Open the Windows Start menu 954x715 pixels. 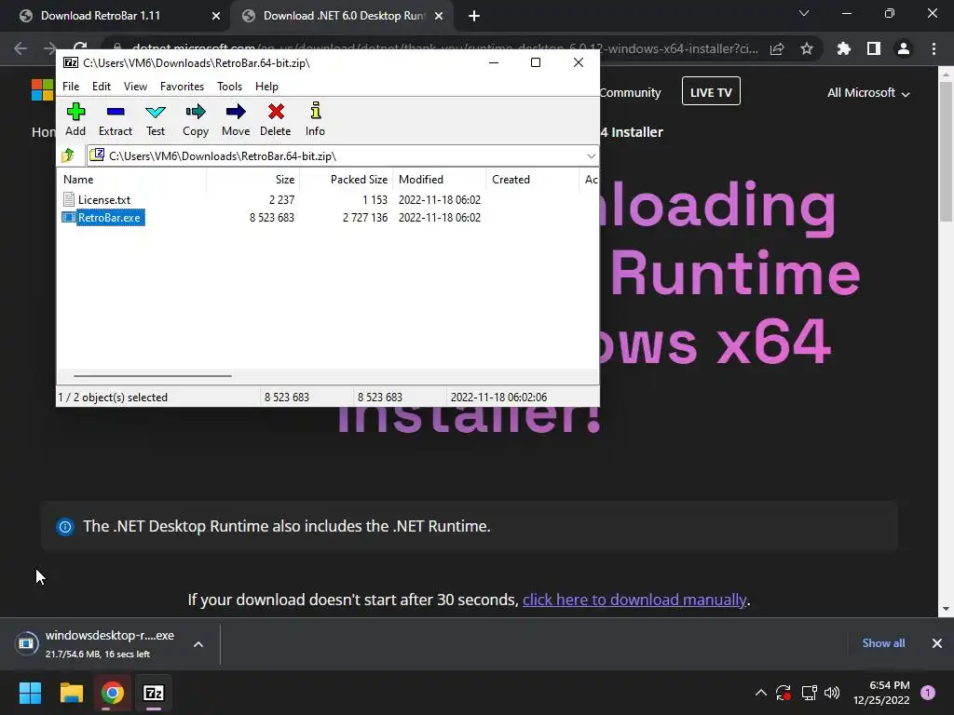pyautogui.click(x=30, y=693)
